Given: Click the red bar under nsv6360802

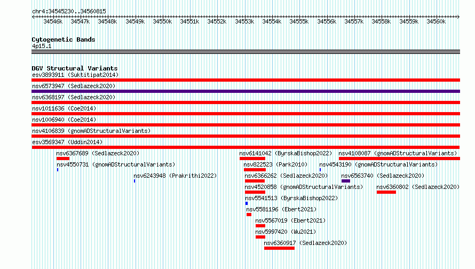Looking at the screenshot, I should click(386, 192).
